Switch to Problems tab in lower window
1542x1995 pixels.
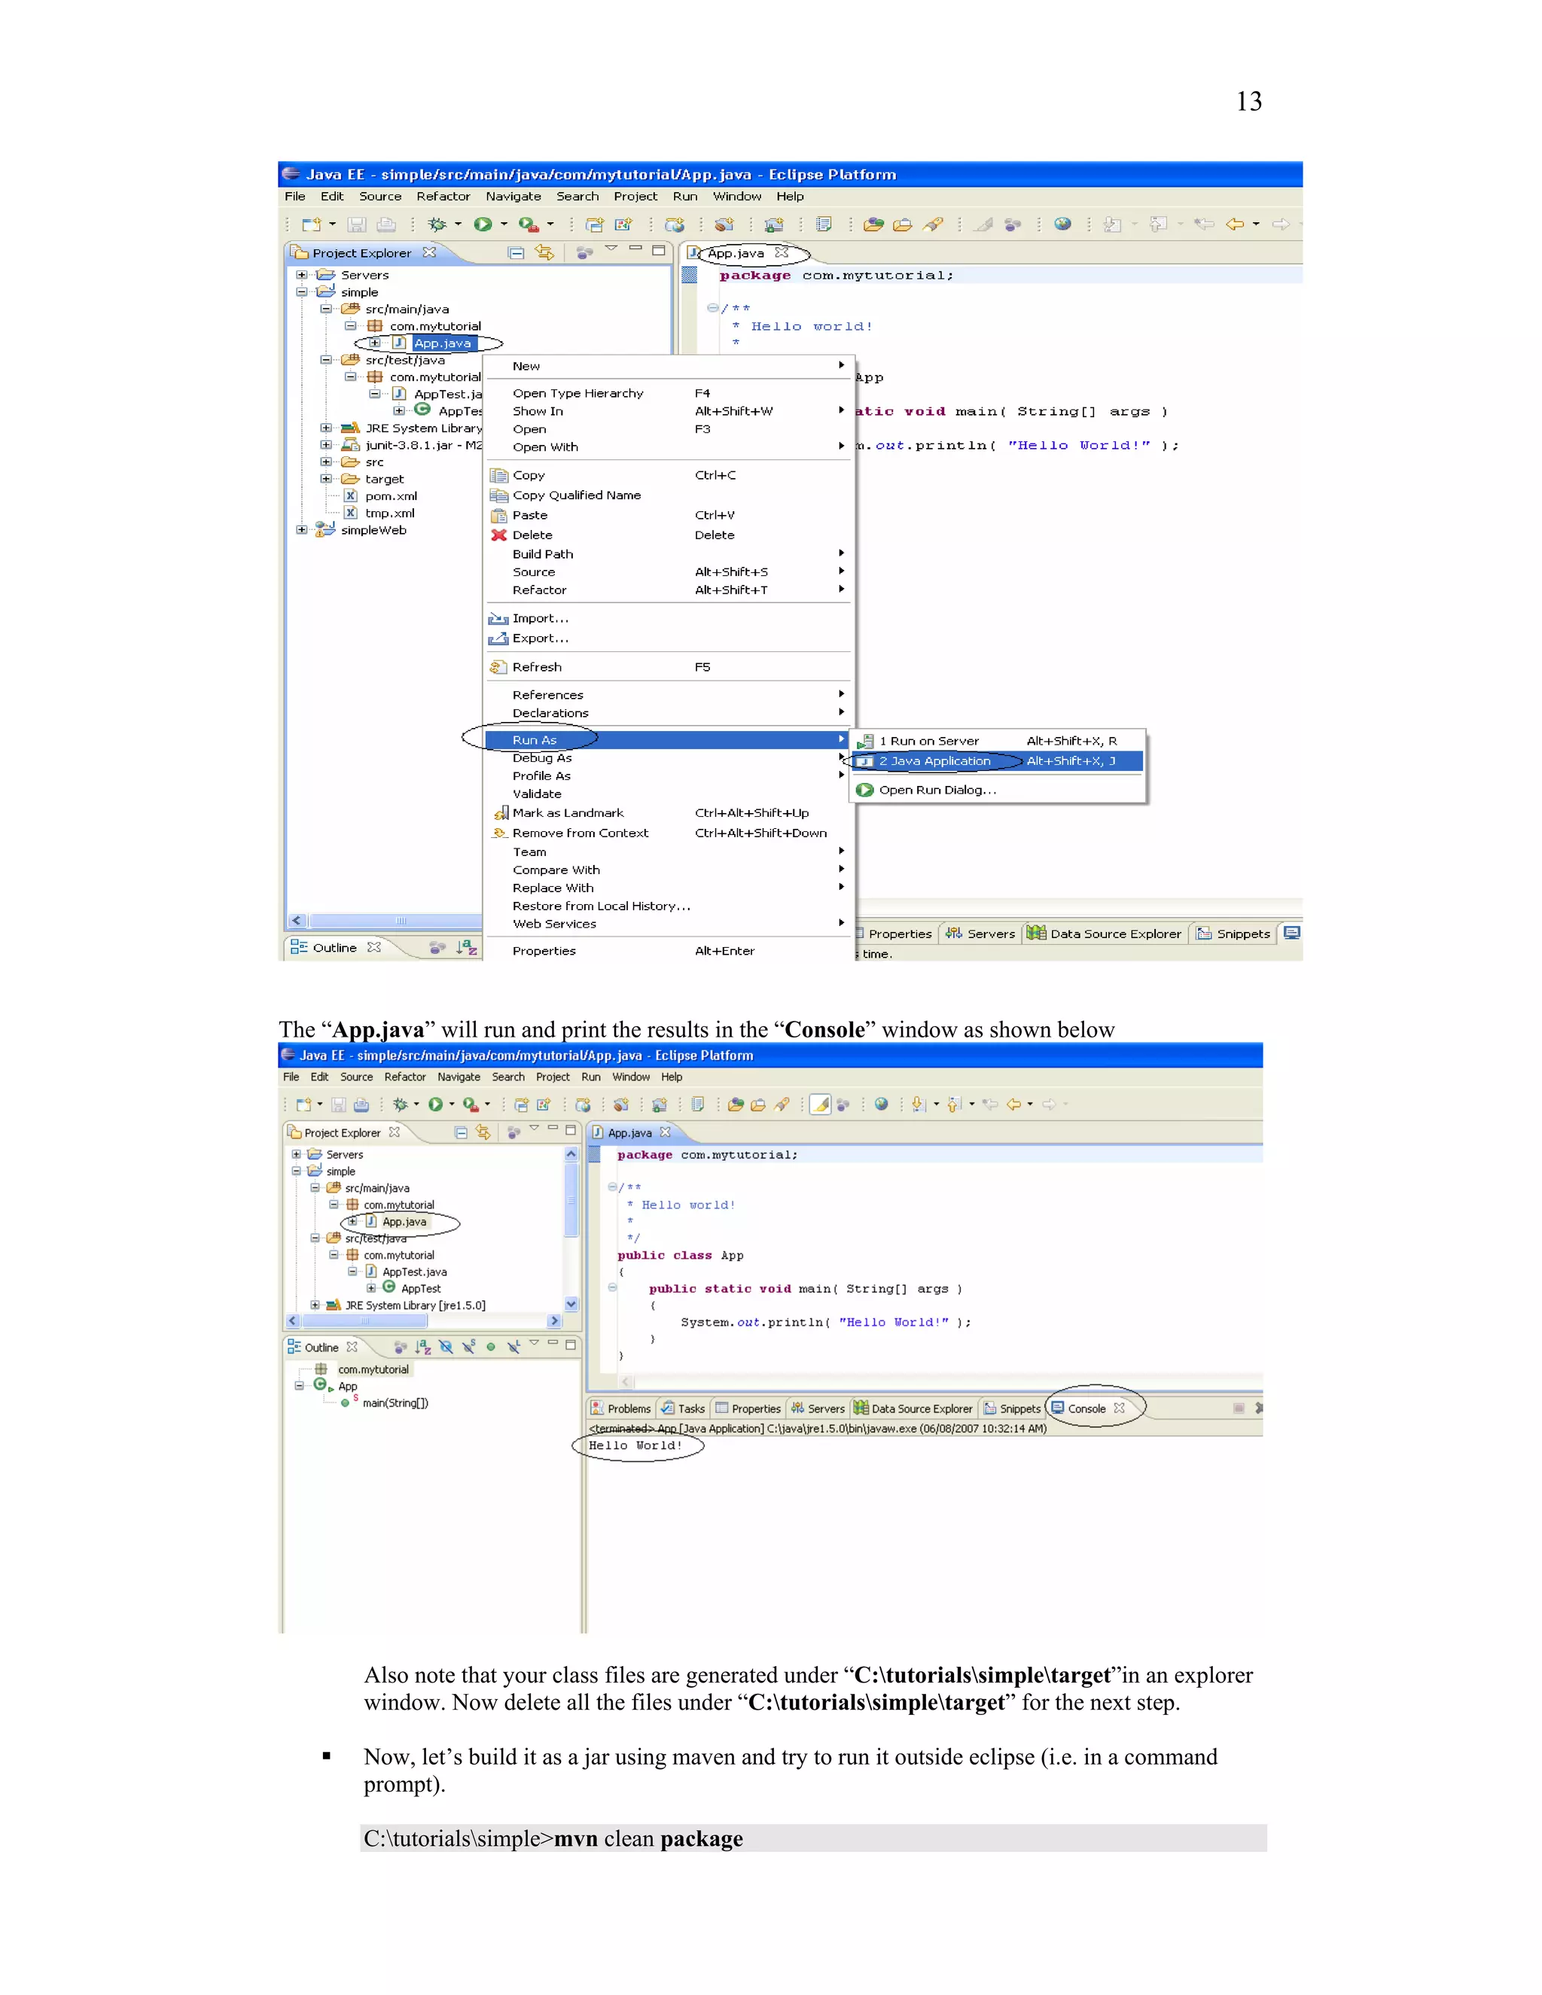coord(620,1409)
